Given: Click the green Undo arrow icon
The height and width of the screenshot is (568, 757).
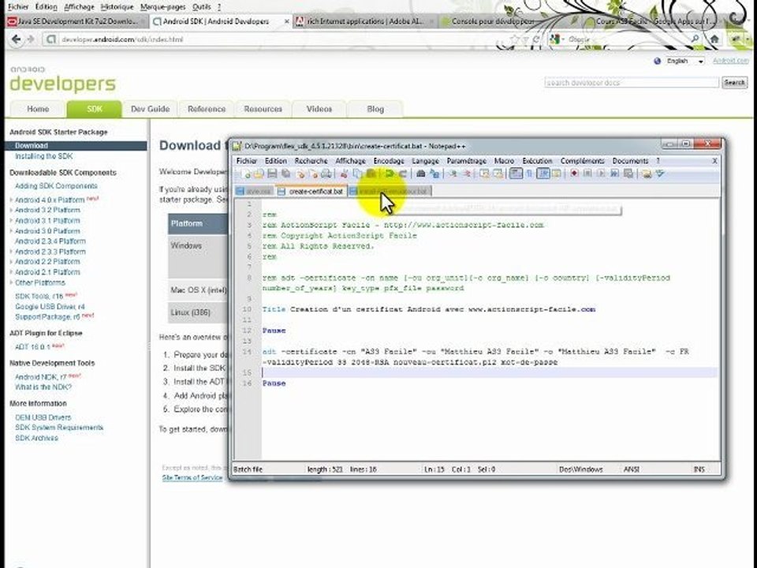Looking at the screenshot, I should pyautogui.click(x=389, y=174).
